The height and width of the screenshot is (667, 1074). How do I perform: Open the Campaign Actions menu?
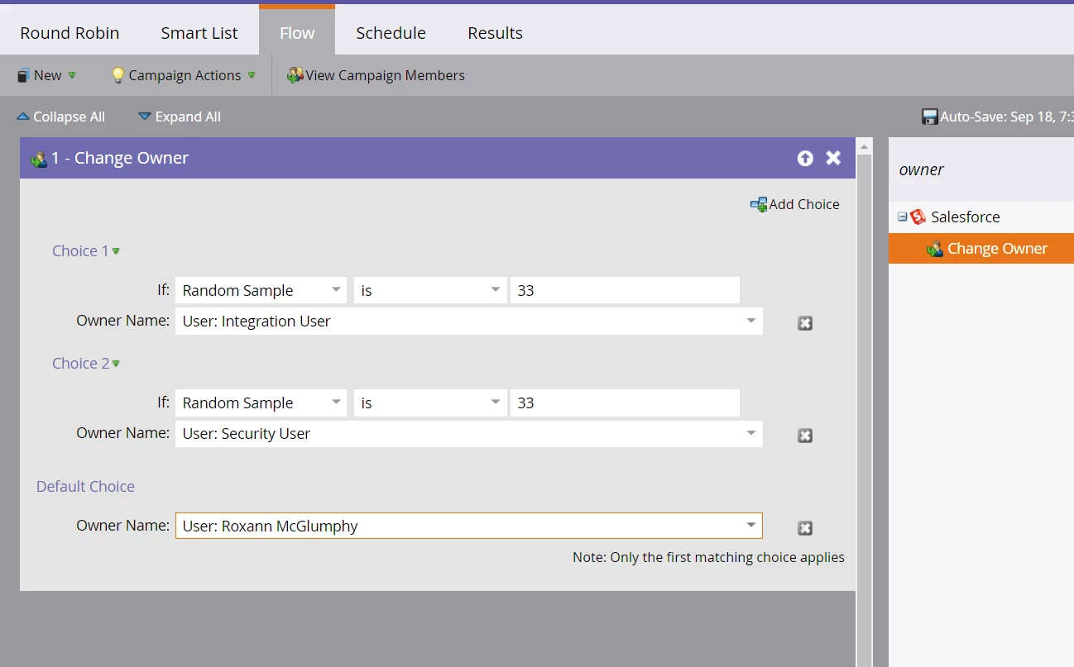(x=184, y=75)
